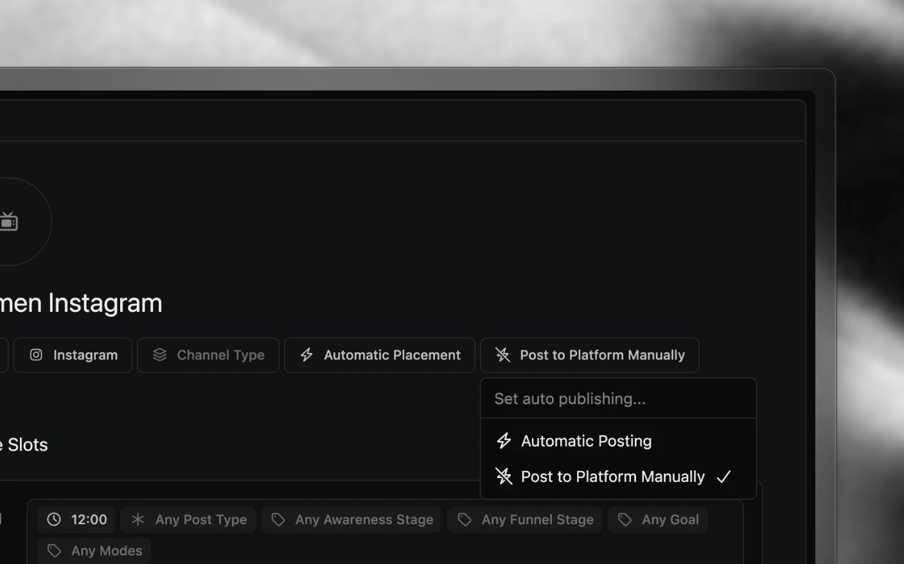
Task: Open the Any Modes filter
Action: point(94,551)
